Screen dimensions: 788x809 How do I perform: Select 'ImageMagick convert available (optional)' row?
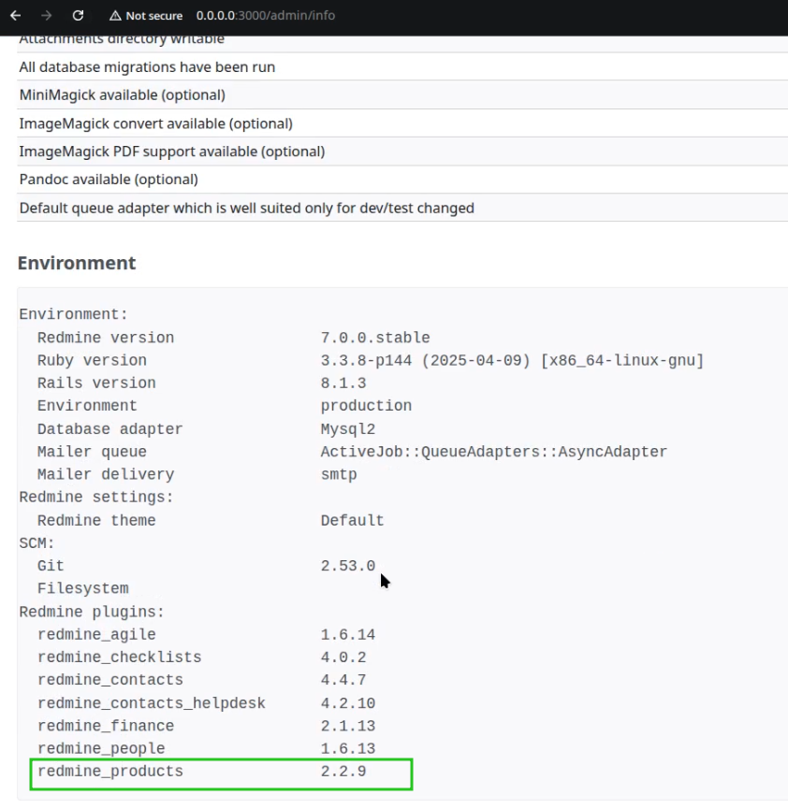coord(402,123)
